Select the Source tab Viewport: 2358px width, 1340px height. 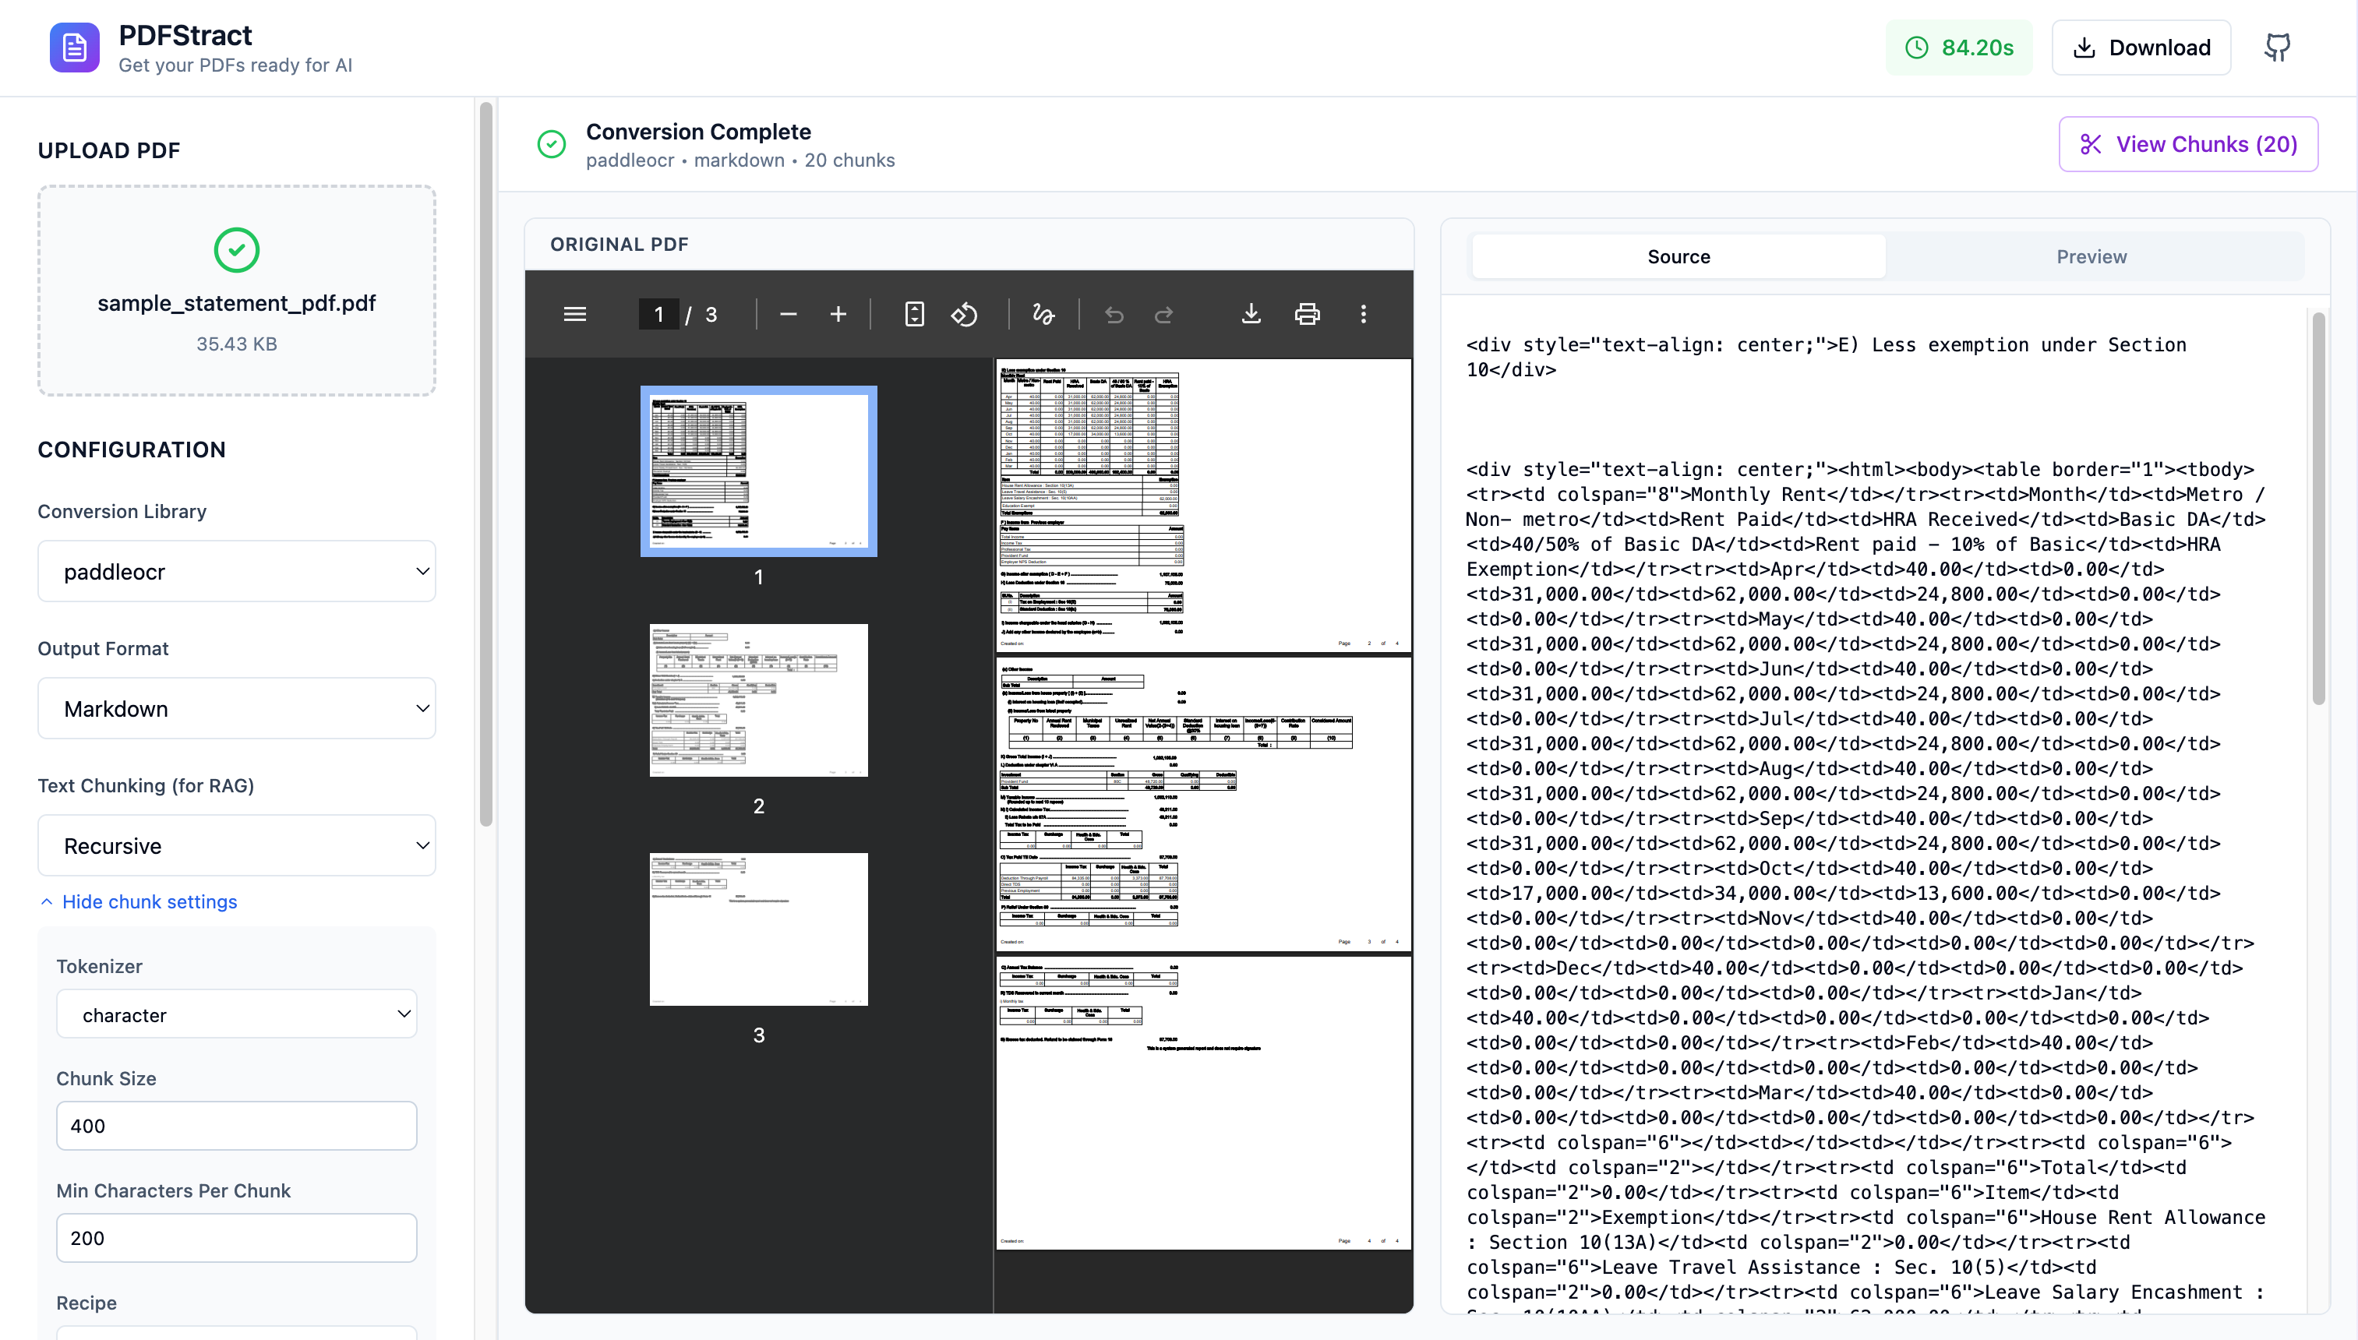[1678, 257]
